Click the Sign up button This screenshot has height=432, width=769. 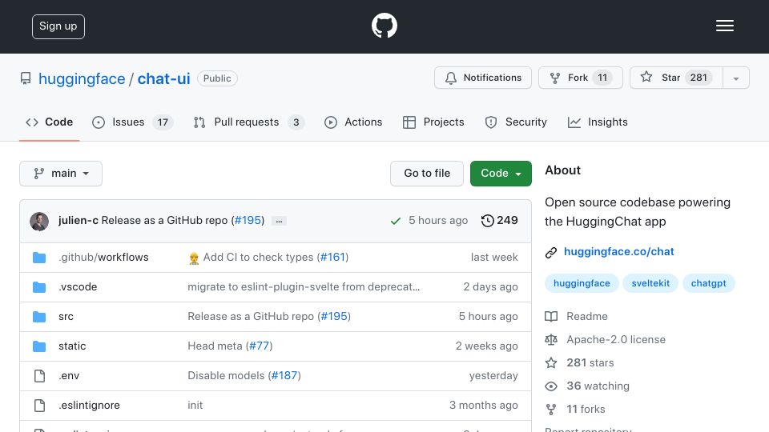[58, 26]
